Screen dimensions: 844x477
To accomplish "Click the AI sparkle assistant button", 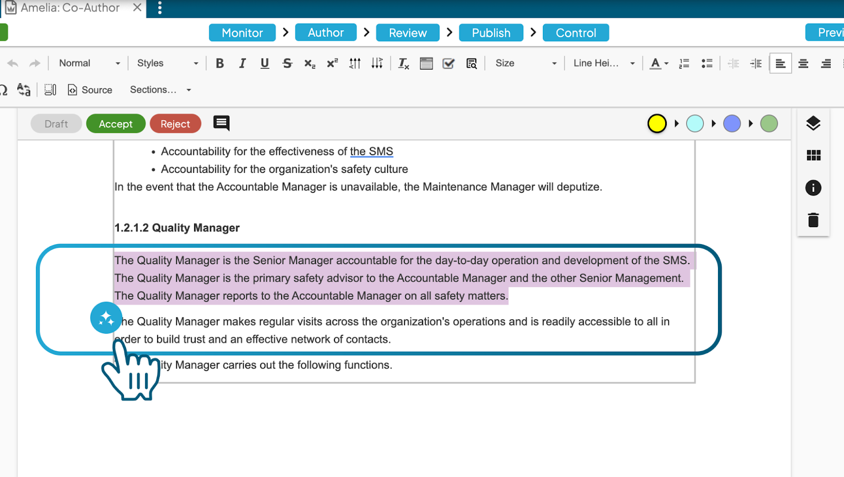I will pyautogui.click(x=106, y=318).
